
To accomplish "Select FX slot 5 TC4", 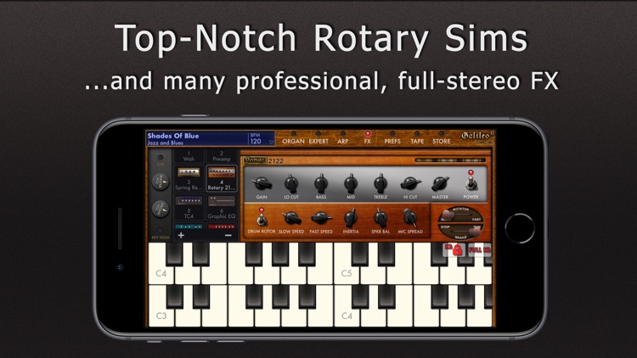I will click(x=189, y=207).
